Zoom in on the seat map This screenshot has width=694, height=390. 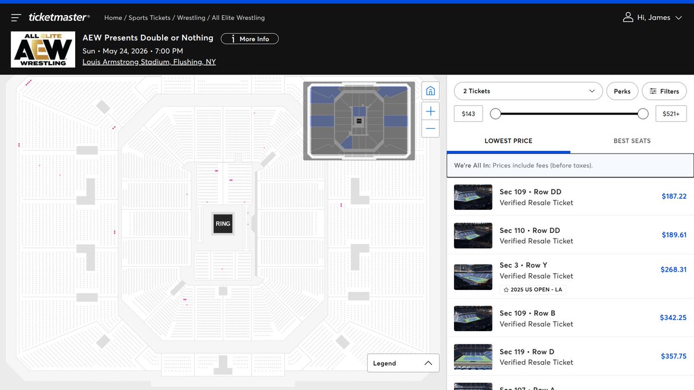(x=430, y=111)
